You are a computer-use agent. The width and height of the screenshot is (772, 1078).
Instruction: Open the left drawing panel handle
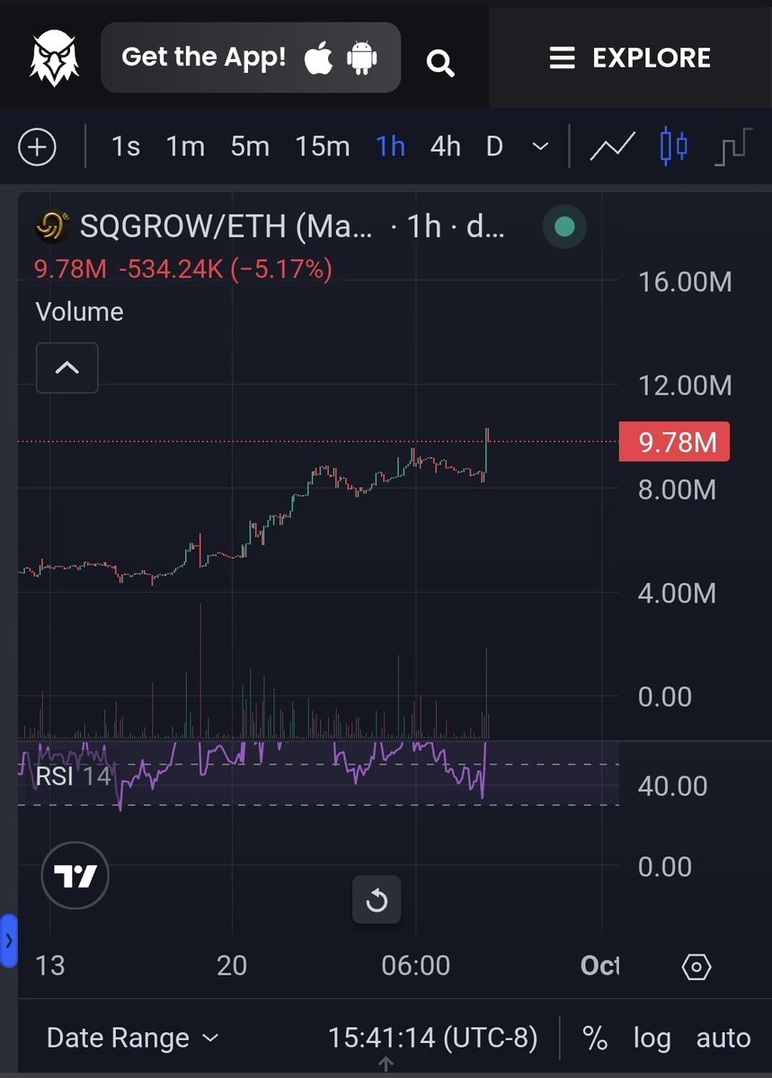(x=9, y=941)
